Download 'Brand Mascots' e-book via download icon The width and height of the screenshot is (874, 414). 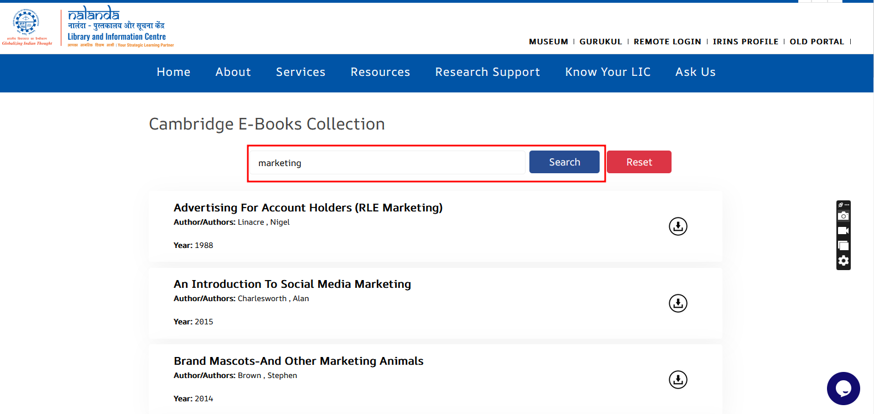[678, 380]
